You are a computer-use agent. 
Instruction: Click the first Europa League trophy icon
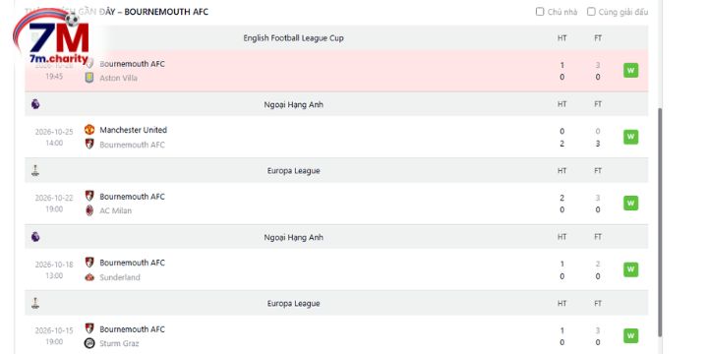[x=35, y=171]
